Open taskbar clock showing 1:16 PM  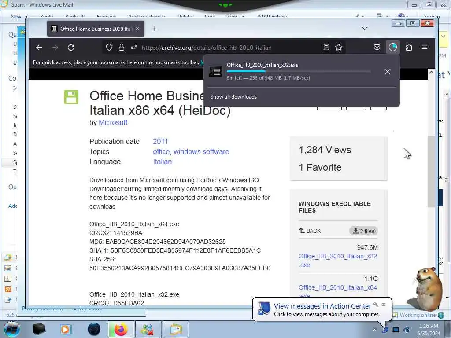(429, 330)
